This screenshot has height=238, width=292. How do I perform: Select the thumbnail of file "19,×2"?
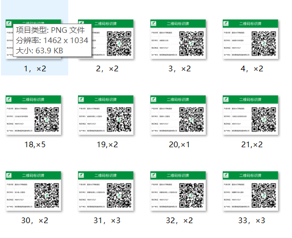pyautogui.click(x=106, y=115)
